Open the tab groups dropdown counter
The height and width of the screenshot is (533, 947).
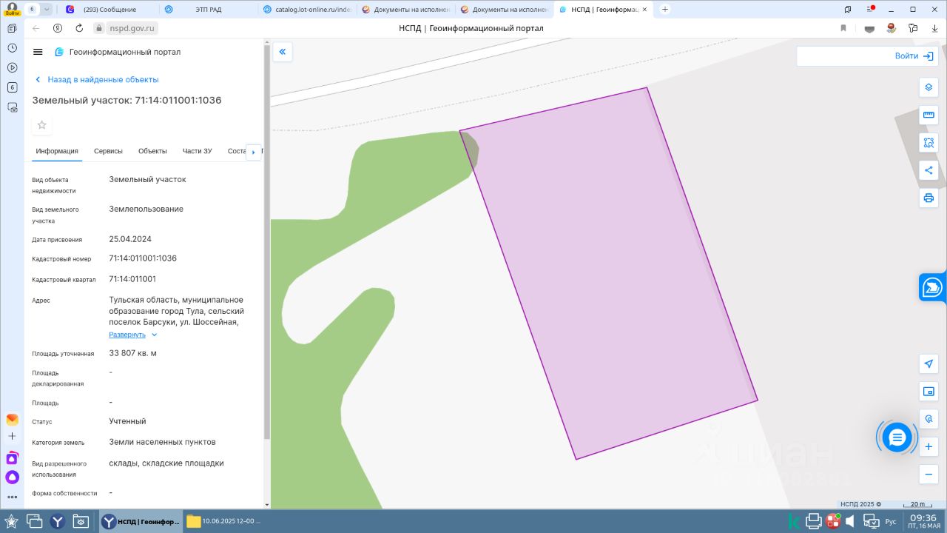(39, 9)
